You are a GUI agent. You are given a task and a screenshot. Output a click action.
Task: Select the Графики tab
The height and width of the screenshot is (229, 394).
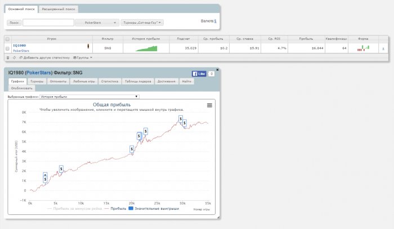tap(17, 82)
